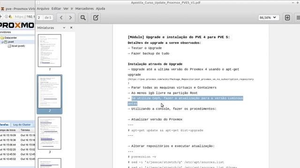
Task: Select page 3 thumbnail
Action: 50,133
